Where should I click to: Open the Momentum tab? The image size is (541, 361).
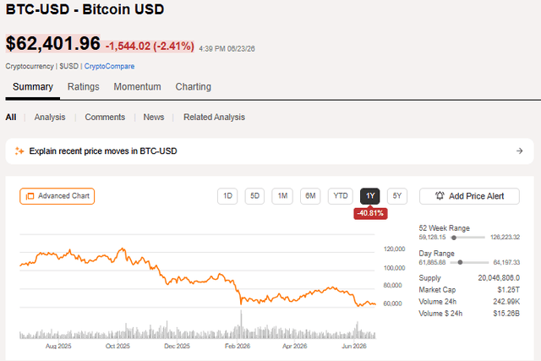coord(137,87)
